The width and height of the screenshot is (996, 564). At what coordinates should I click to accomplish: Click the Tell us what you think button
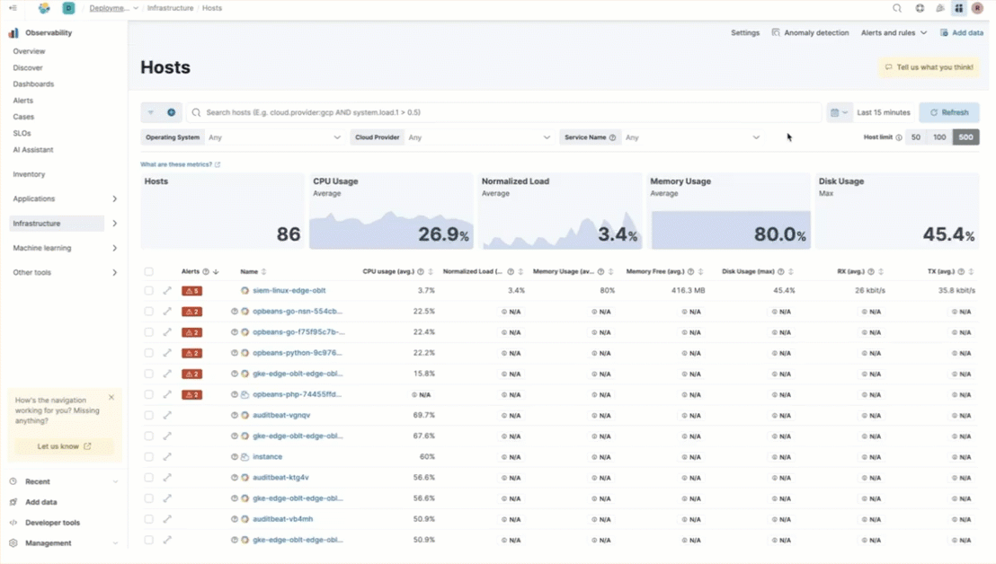[x=929, y=67]
